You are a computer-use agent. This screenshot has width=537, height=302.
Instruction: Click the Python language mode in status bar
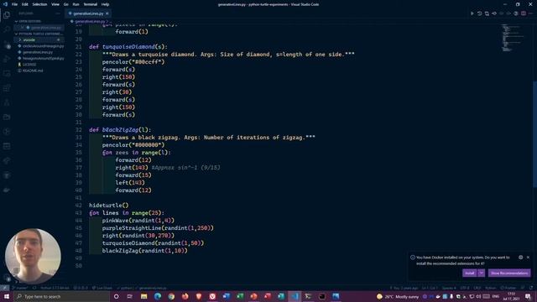(x=490, y=288)
